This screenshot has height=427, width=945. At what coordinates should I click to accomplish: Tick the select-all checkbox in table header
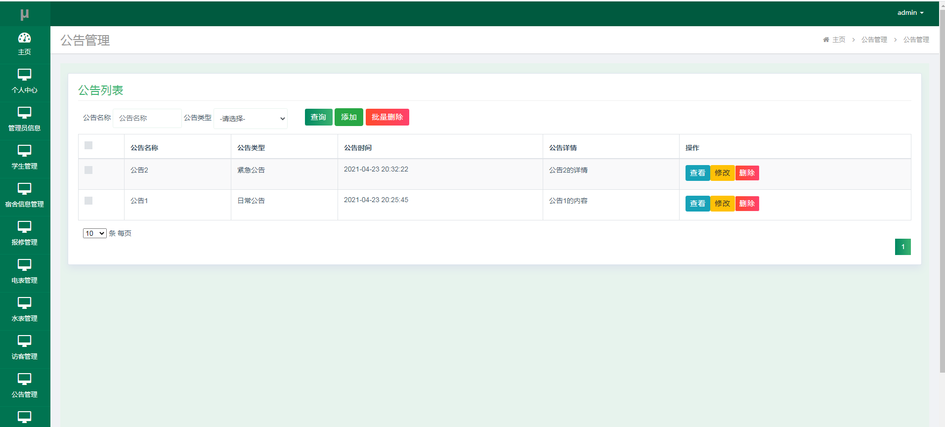click(88, 145)
